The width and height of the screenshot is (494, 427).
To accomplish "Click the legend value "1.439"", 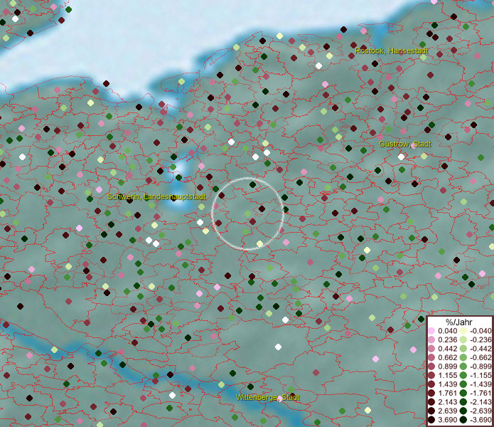I will pyautogui.click(x=447, y=384).
